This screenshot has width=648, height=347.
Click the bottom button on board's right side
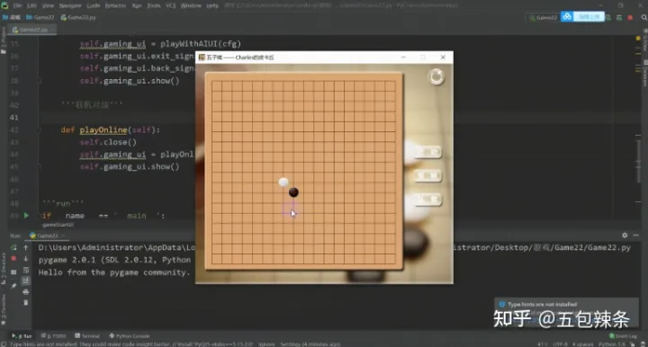[x=427, y=200]
